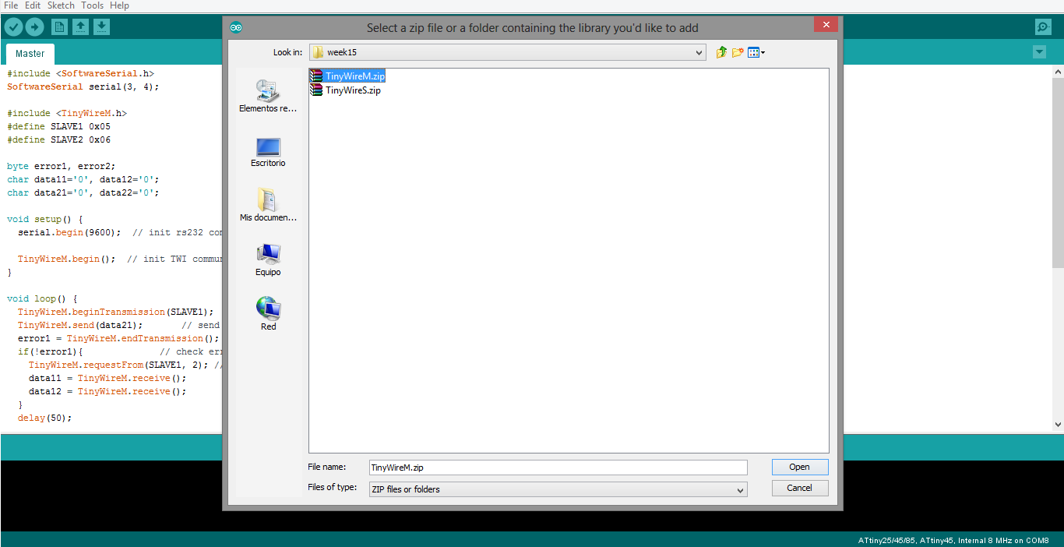
Task: Click the 'delay(50);' code line
Action: (44, 418)
